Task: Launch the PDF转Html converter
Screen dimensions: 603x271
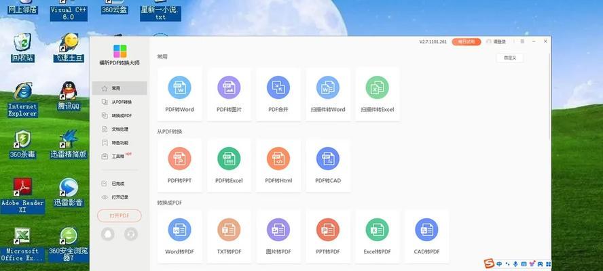Action: point(278,165)
